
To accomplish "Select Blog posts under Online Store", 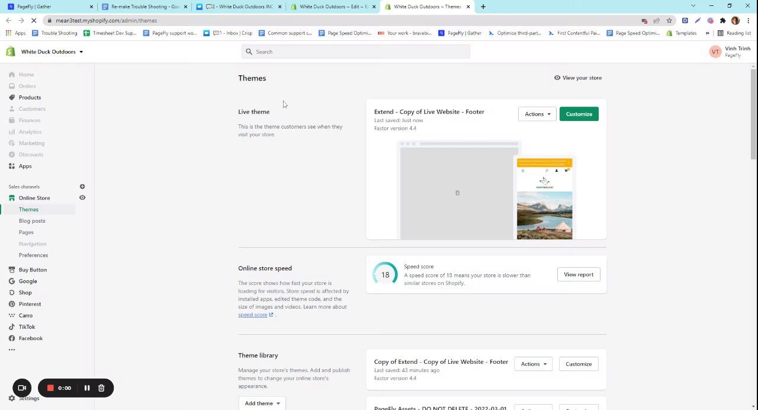I will pyautogui.click(x=32, y=221).
